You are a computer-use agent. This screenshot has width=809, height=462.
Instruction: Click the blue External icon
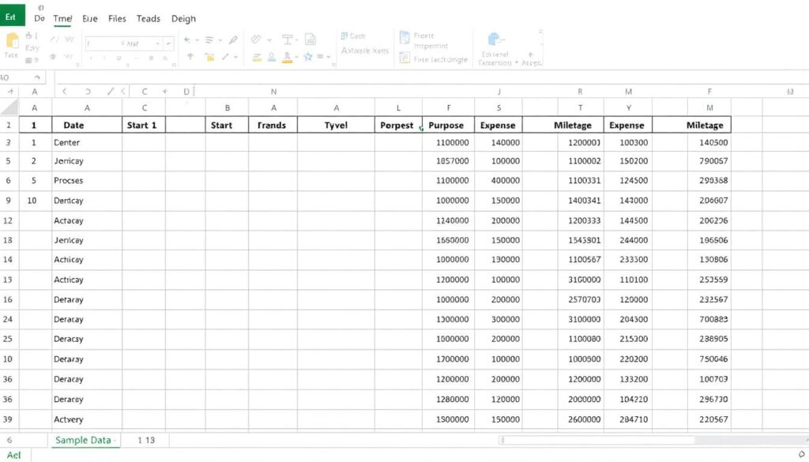pos(495,39)
